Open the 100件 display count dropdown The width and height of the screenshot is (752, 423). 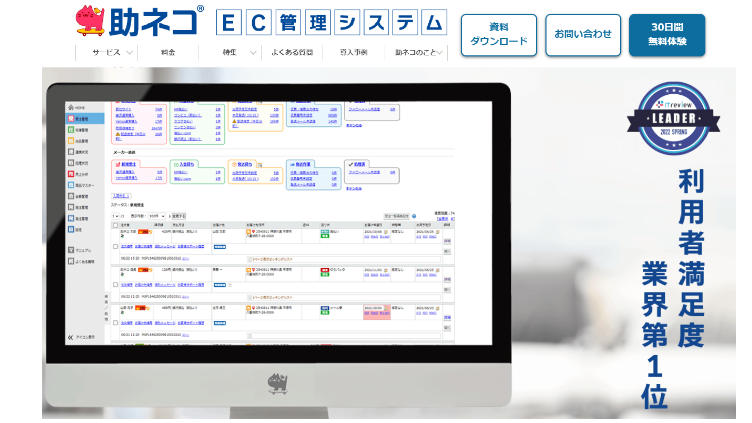click(x=157, y=216)
